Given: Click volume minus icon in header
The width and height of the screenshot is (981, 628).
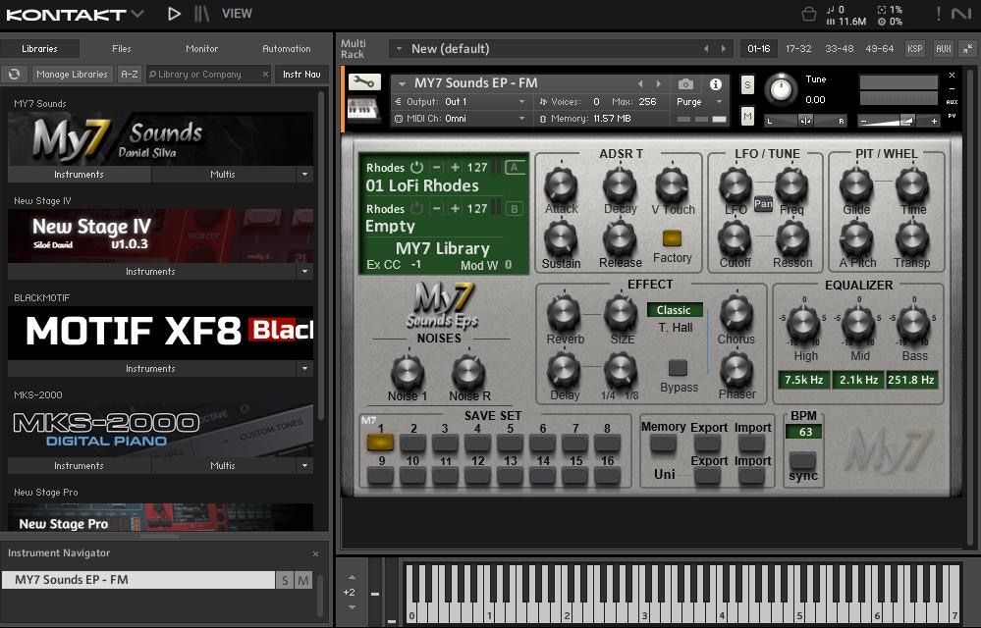Looking at the screenshot, I should (864, 122).
